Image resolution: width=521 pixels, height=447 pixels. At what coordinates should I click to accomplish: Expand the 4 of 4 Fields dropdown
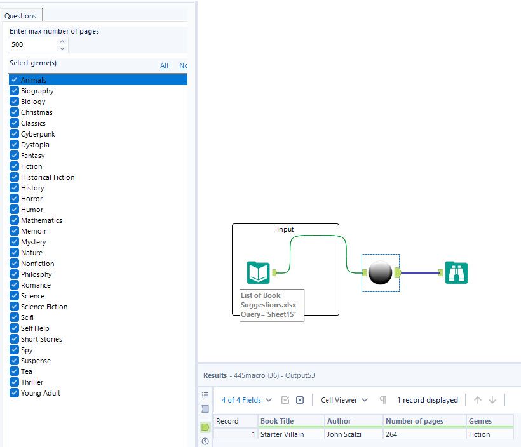click(247, 400)
